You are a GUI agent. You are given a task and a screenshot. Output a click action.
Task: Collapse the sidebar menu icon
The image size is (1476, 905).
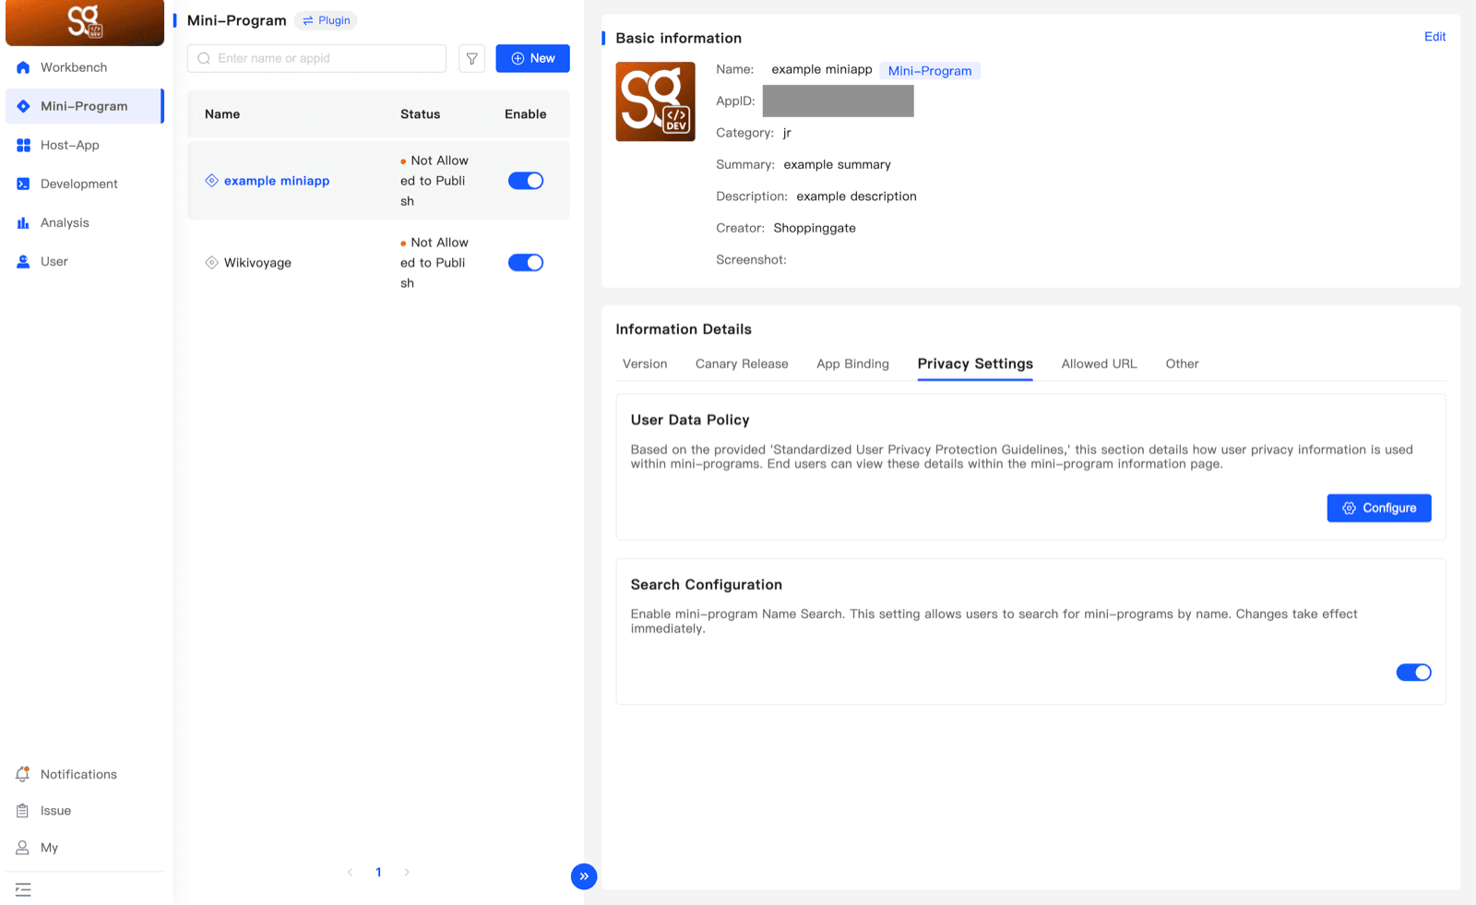tap(23, 889)
